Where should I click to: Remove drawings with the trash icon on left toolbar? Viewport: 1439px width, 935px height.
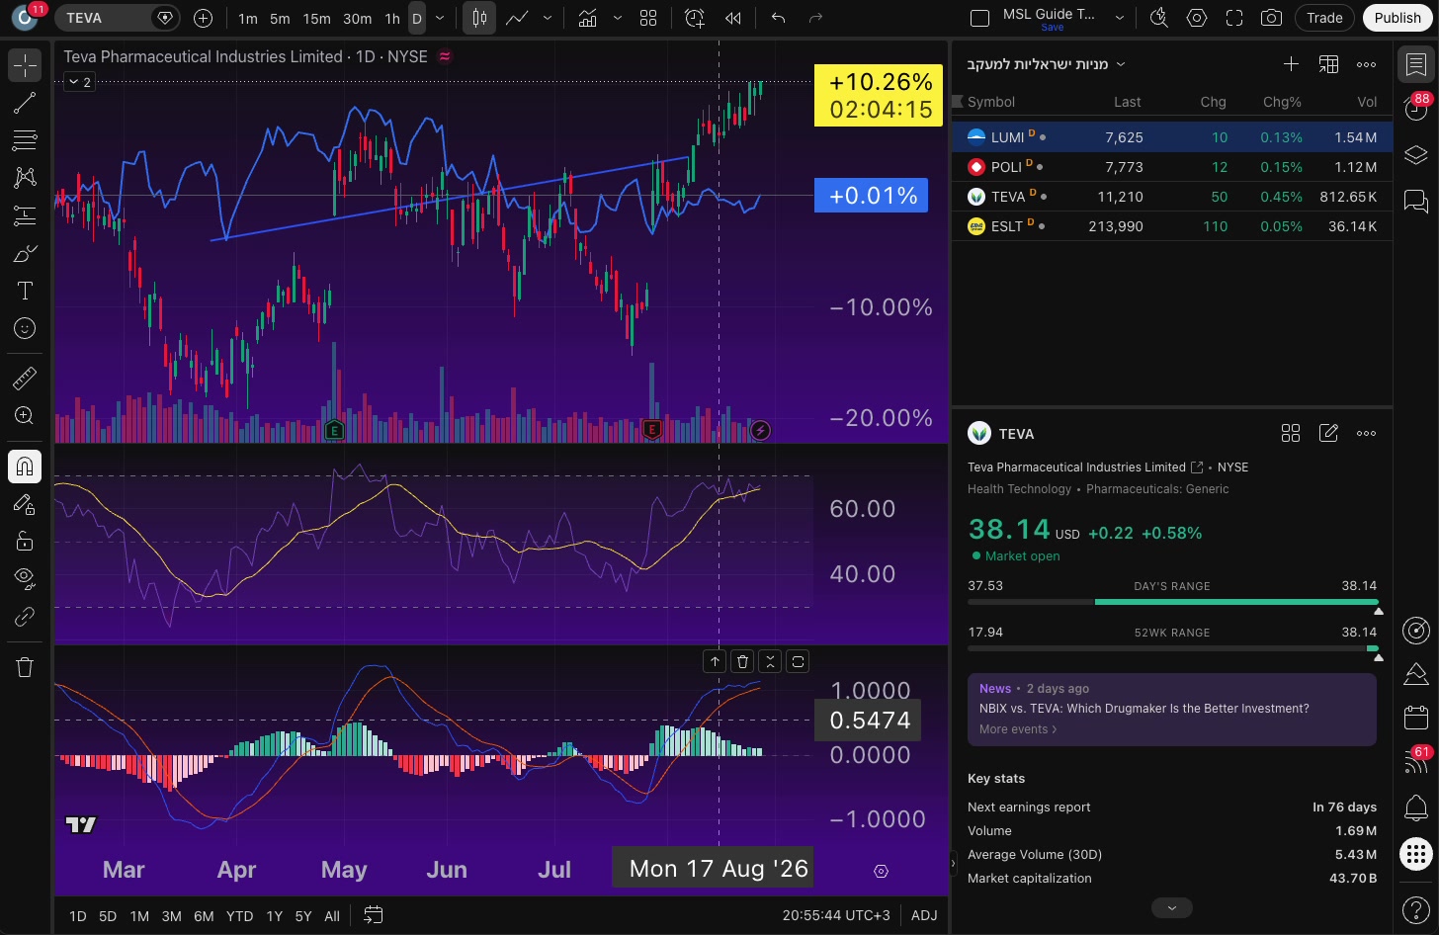25,667
